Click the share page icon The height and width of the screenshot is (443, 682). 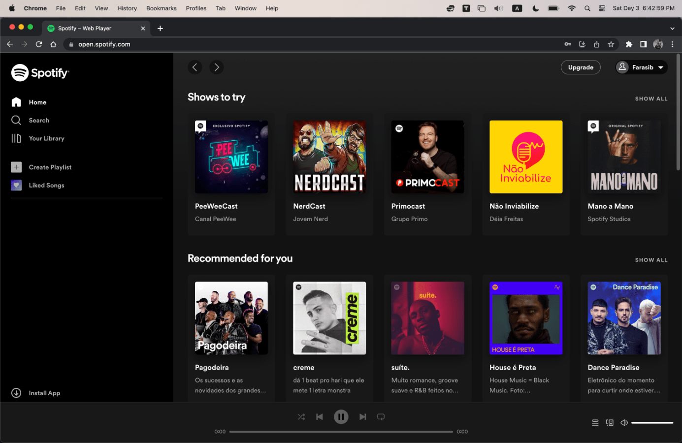coord(596,44)
